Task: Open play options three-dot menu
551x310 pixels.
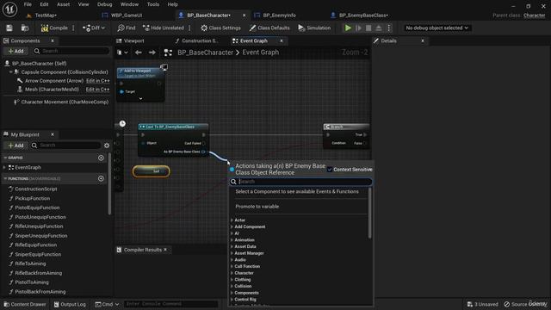Action: pyautogui.click(x=388, y=28)
